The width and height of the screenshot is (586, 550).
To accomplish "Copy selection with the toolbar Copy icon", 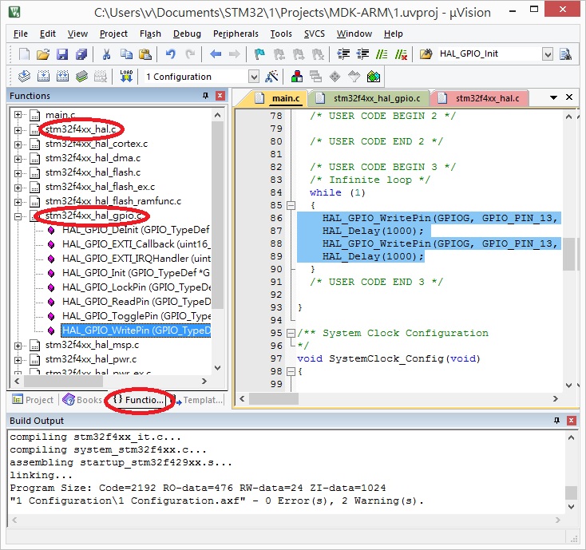I will 126,54.
